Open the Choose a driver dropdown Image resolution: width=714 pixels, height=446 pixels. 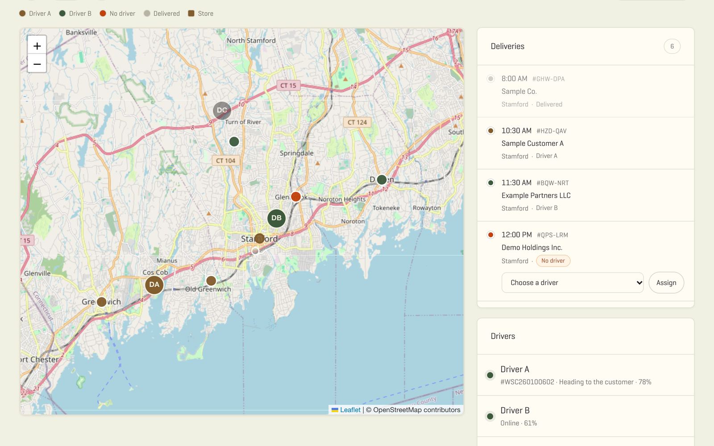[573, 283]
